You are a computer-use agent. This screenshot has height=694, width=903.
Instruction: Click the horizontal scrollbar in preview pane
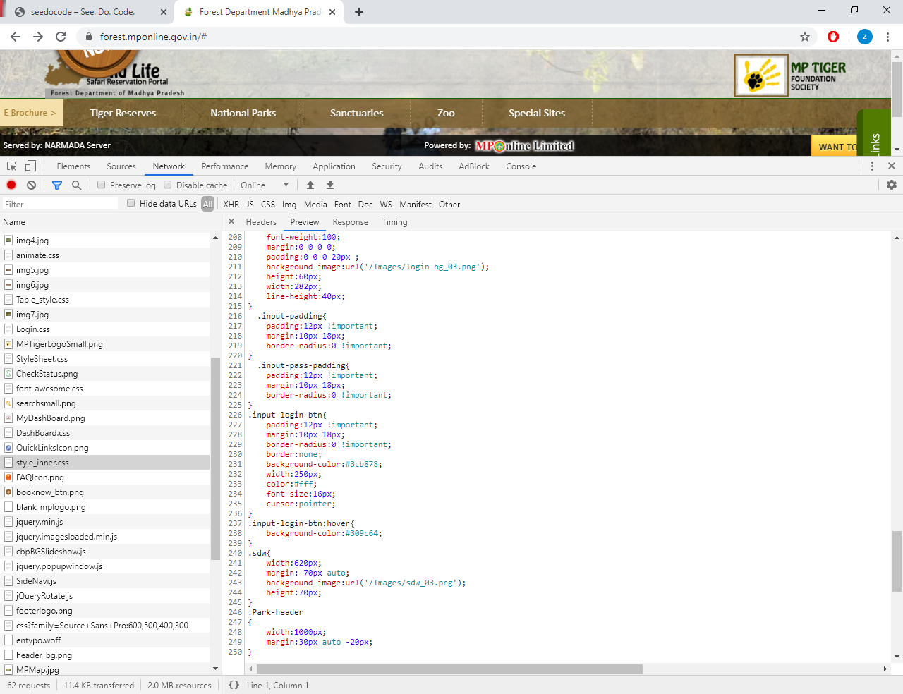(x=450, y=669)
